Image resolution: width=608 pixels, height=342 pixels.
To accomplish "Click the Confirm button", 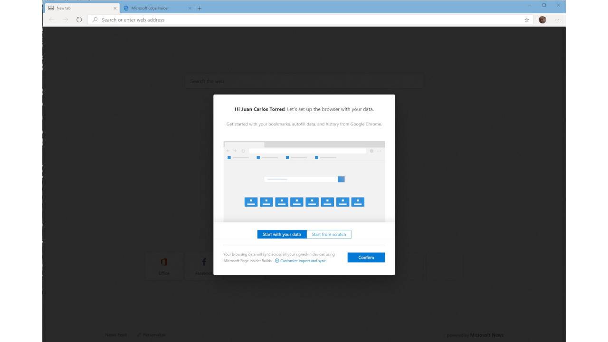I will pos(366,257).
